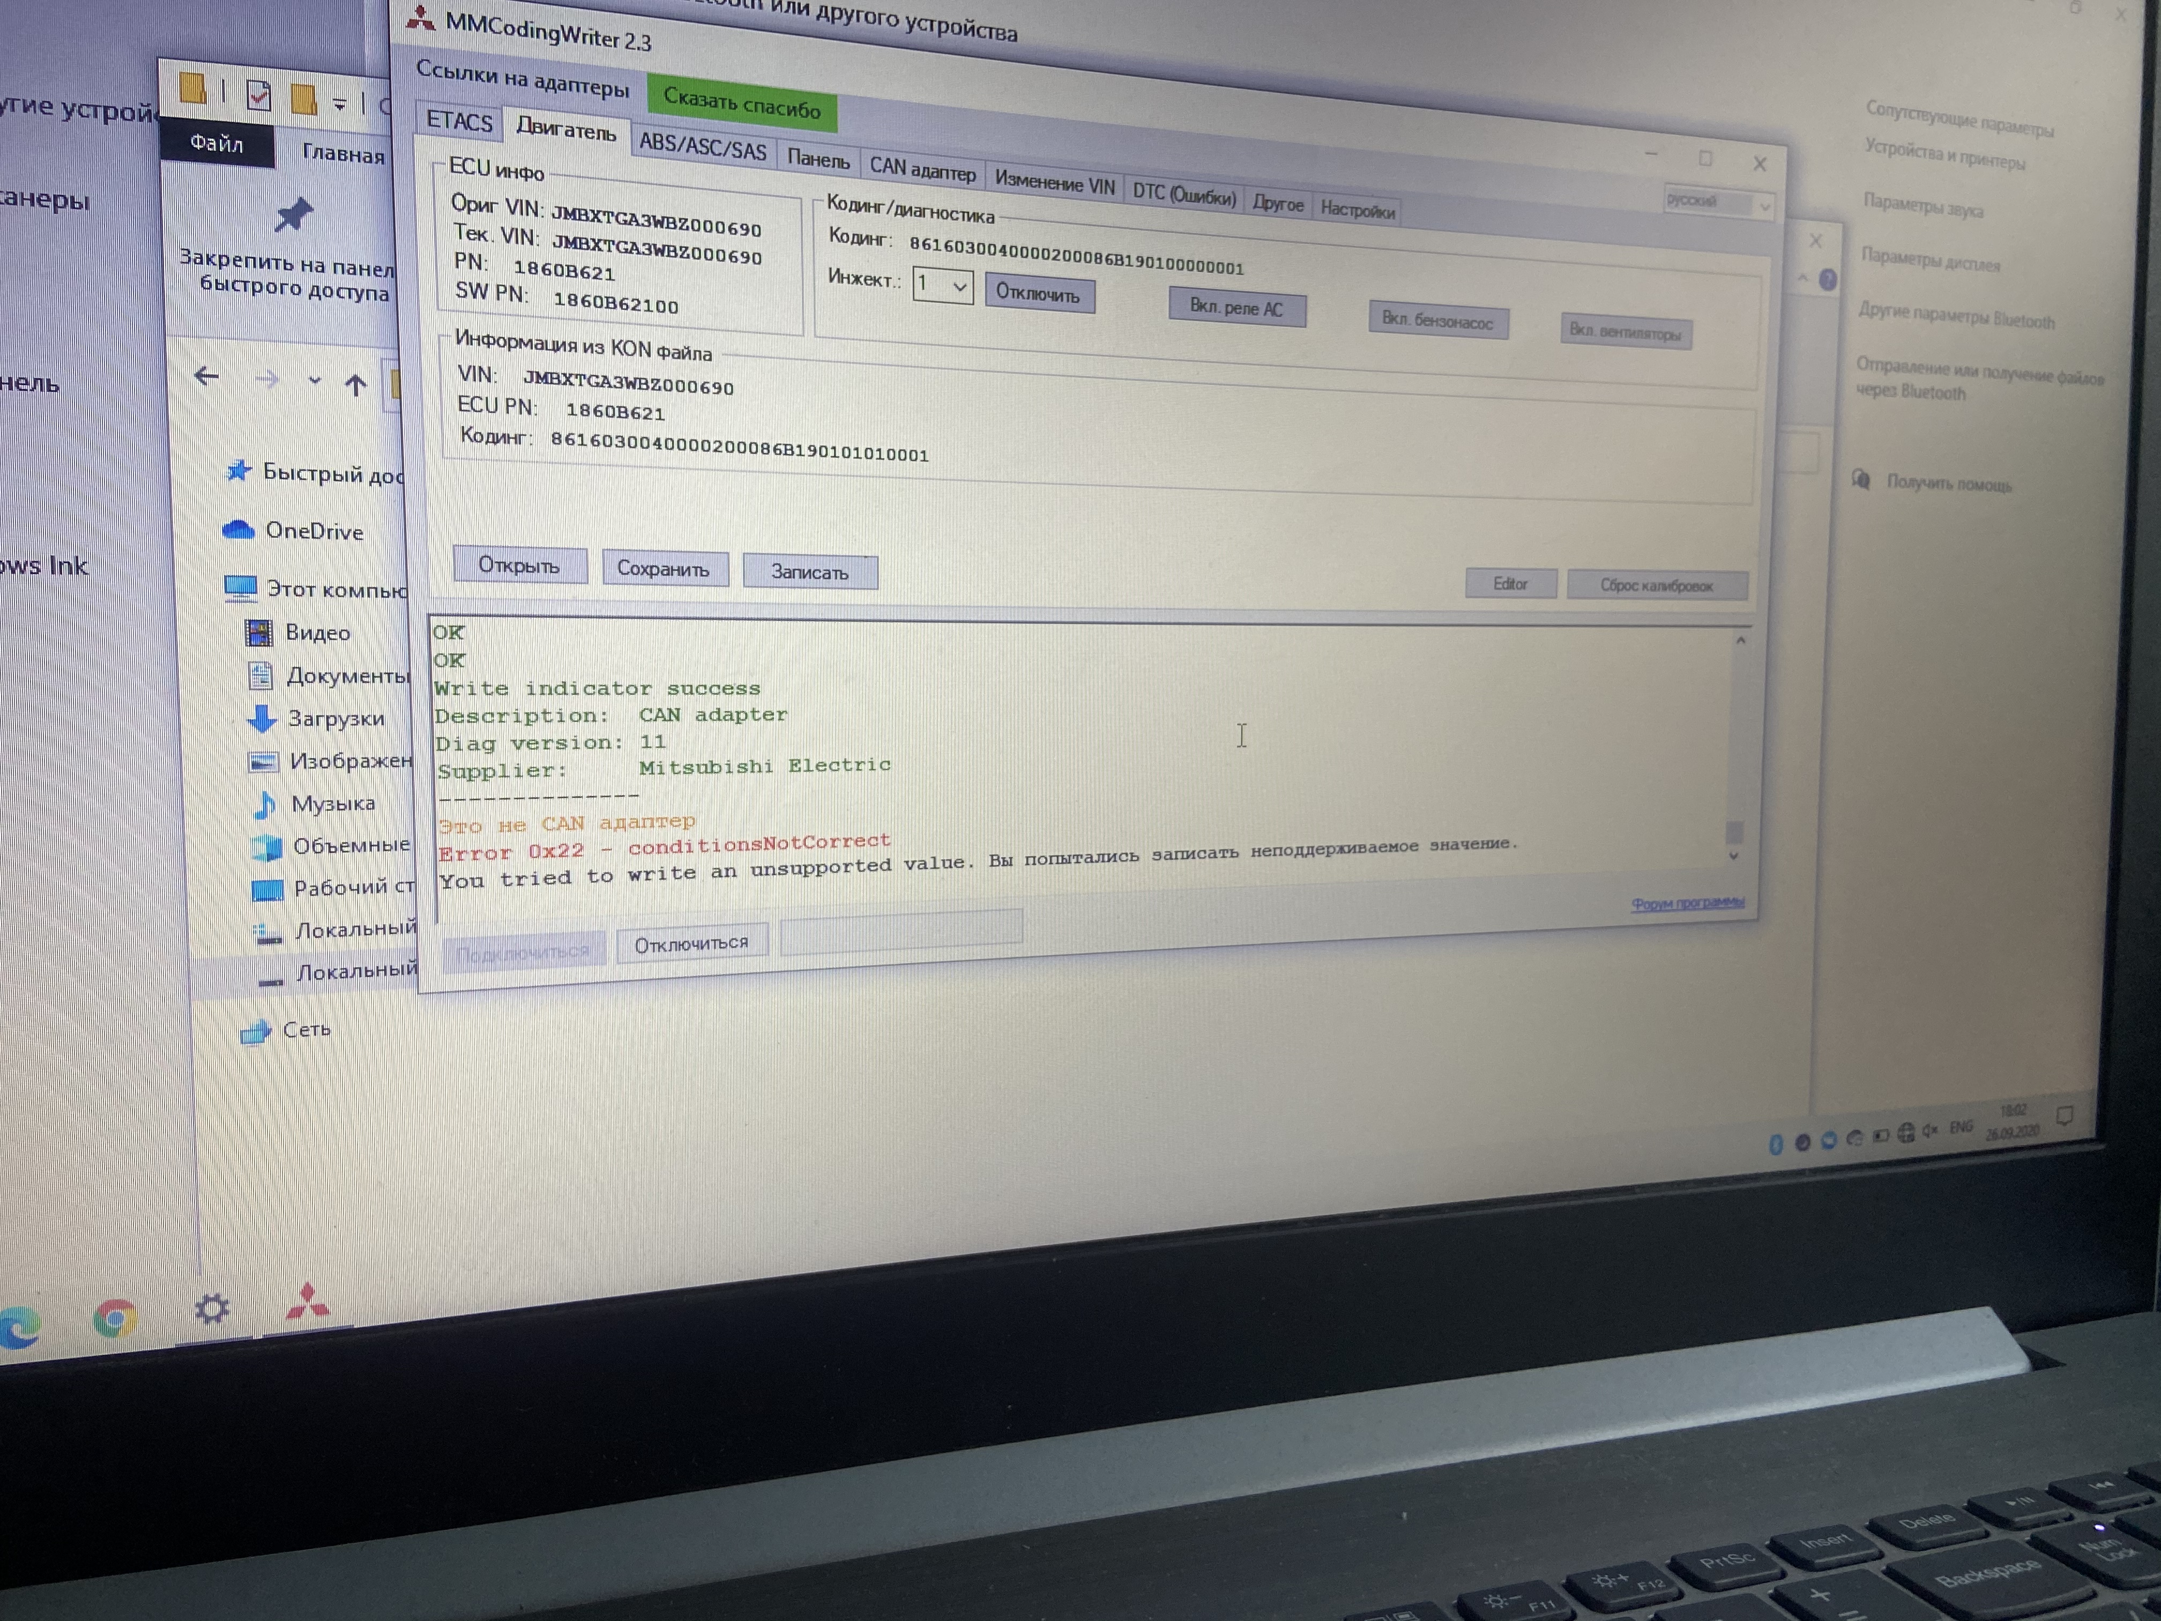Open Изображения folder in tree

[x=330, y=760]
